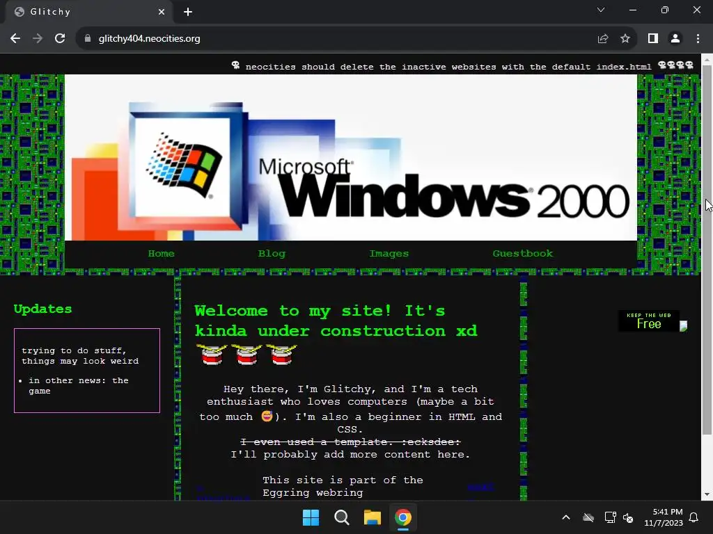Open taskbar Search

click(341, 517)
